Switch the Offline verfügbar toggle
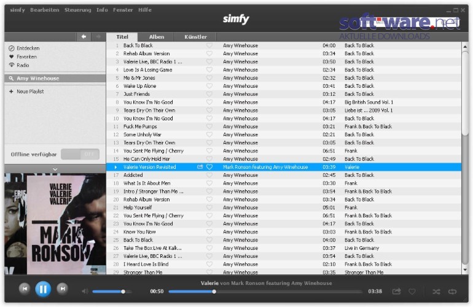473x307 pixels. [80, 154]
